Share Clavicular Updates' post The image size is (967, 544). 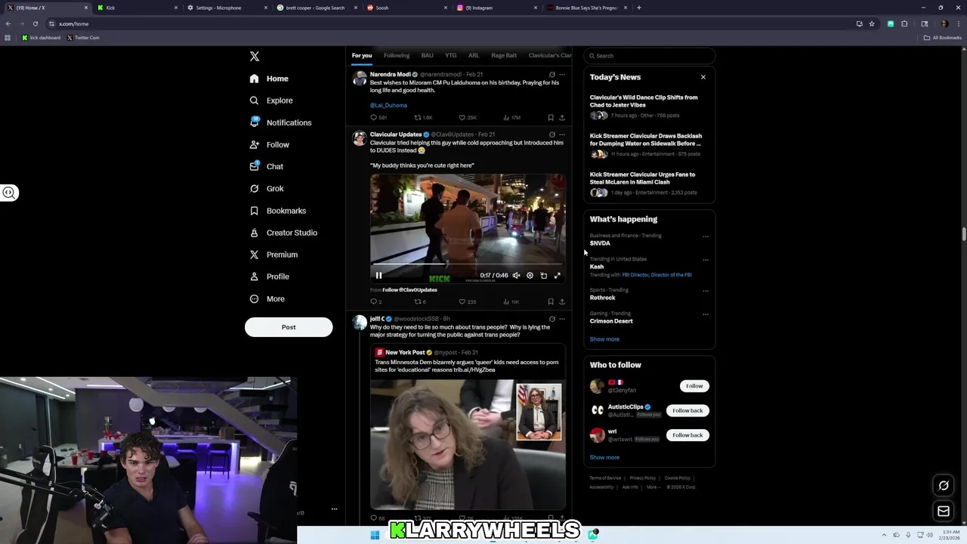tap(561, 301)
